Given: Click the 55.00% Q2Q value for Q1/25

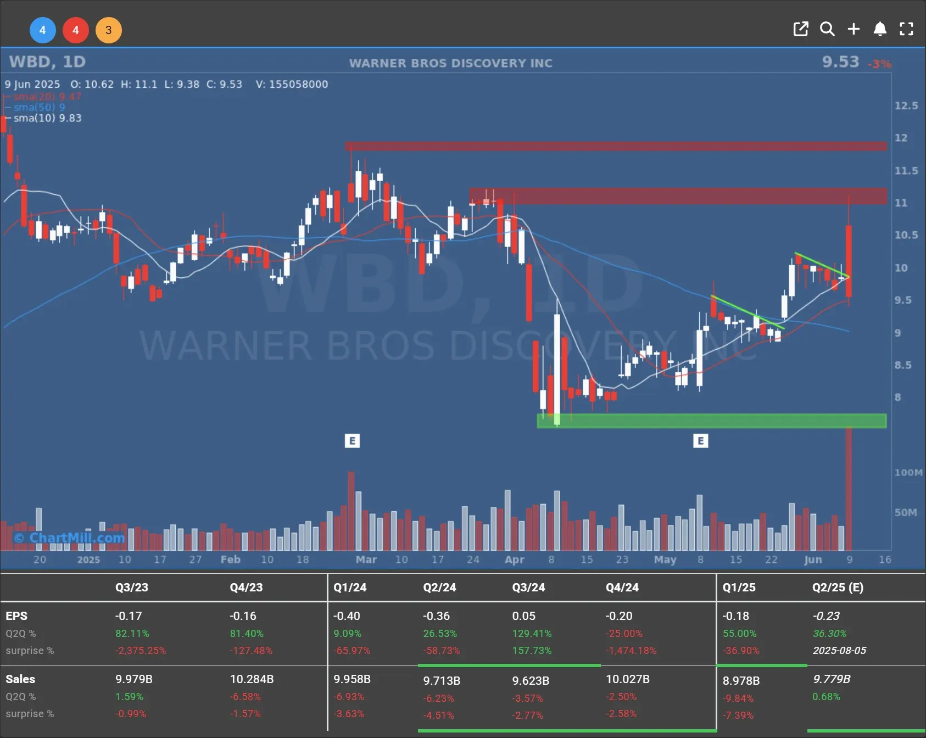Looking at the screenshot, I should pyautogui.click(x=739, y=634).
